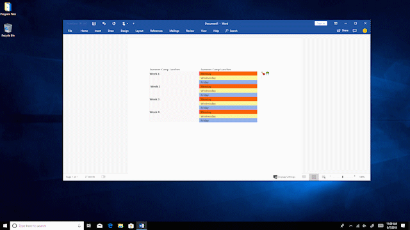Click the Share button

(343, 31)
